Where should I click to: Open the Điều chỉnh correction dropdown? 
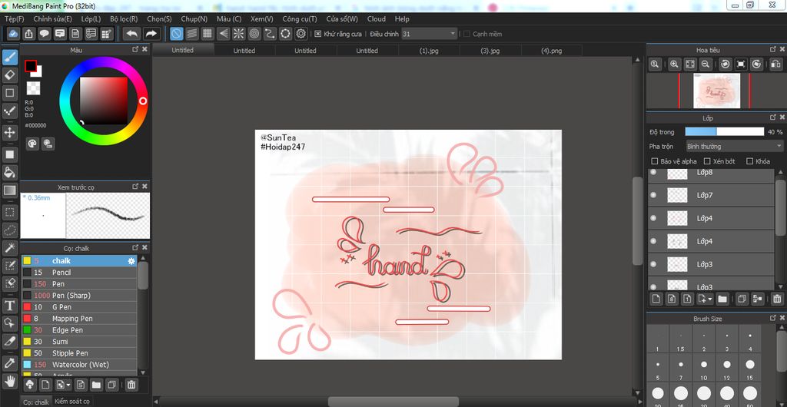tap(429, 34)
